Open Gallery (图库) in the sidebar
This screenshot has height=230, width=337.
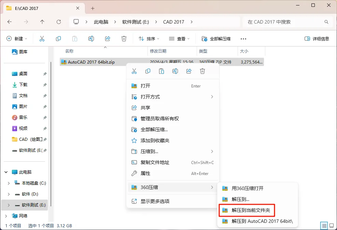pos(20,52)
